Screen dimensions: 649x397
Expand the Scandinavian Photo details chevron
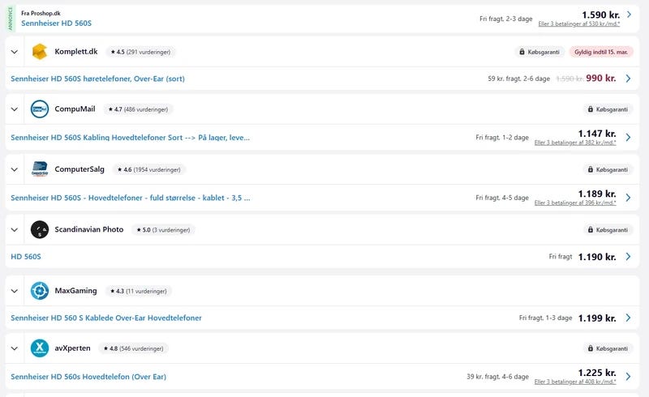tap(15, 230)
